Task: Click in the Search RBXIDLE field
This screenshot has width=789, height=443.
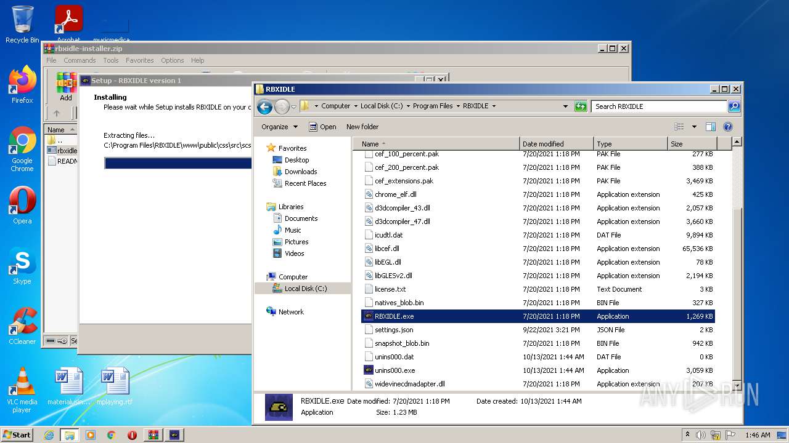Action: (x=659, y=106)
